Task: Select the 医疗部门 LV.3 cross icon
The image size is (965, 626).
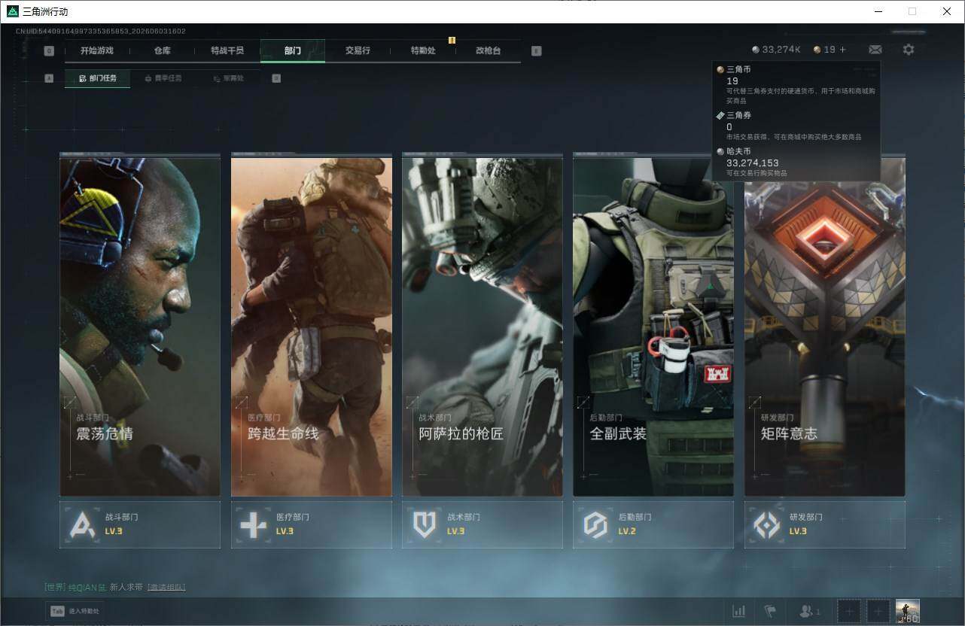Action: click(253, 524)
